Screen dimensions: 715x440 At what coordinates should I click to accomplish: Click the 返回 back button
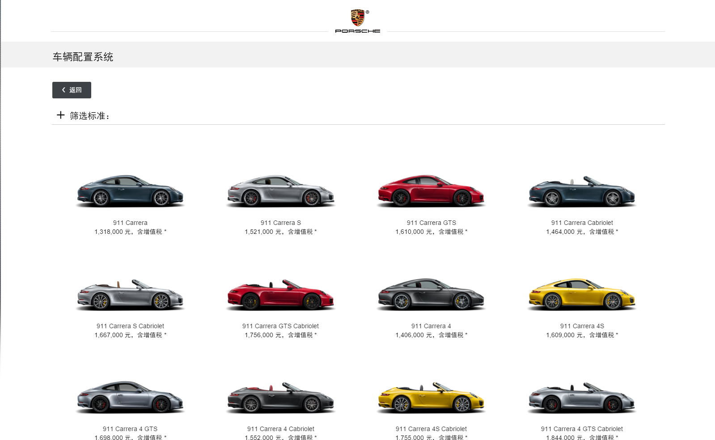click(x=72, y=90)
